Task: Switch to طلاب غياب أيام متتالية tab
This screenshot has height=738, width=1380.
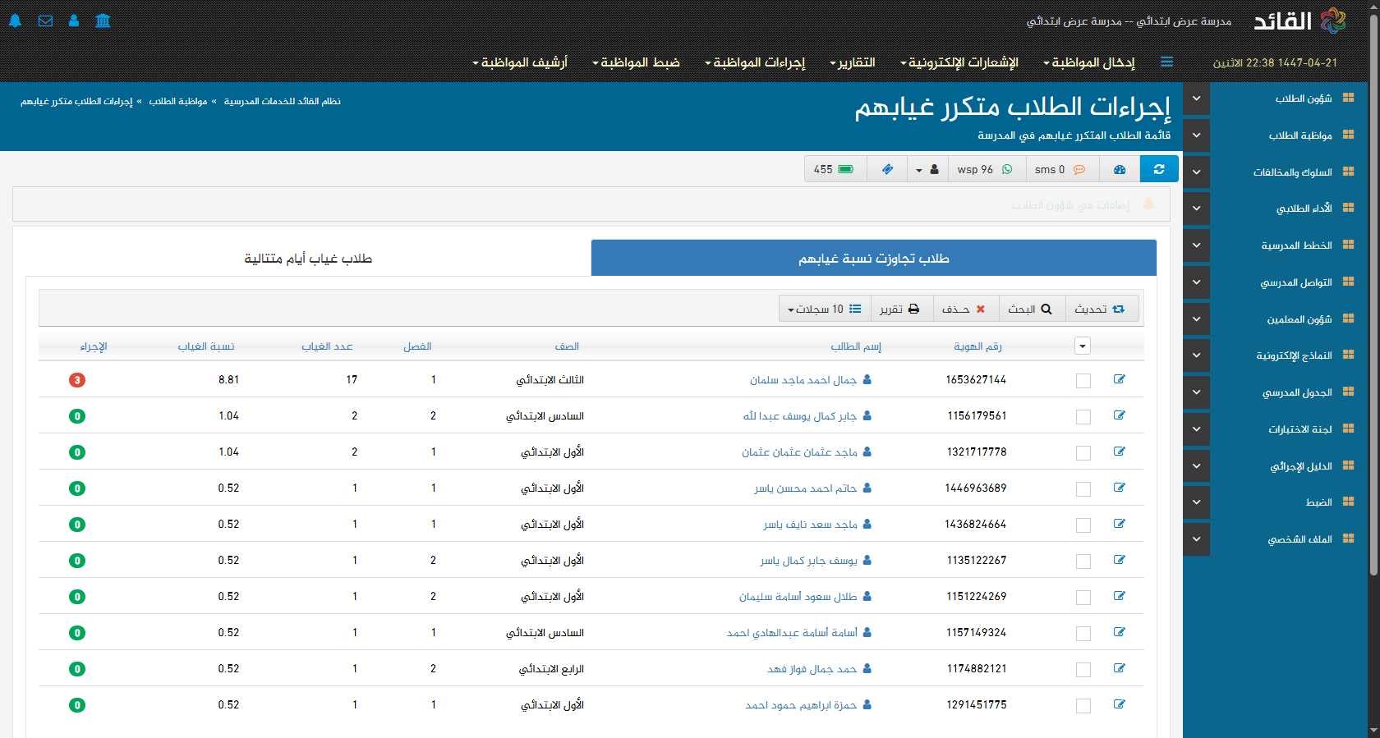Action: (x=308, y=259)
